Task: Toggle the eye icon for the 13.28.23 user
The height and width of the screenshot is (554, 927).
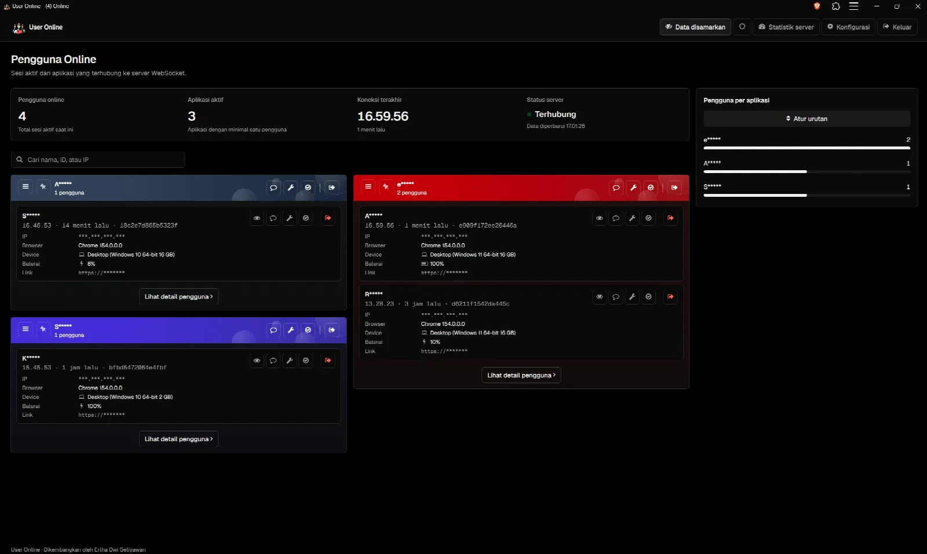Action: (x=600, y=297)
